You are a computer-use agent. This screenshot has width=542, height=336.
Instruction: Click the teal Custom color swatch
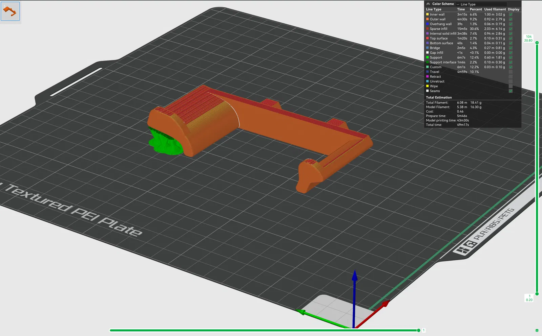click(428, 67)
